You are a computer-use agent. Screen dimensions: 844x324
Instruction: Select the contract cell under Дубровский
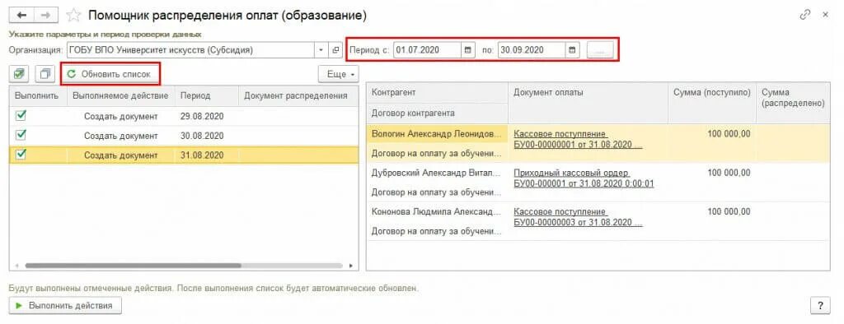437,192
